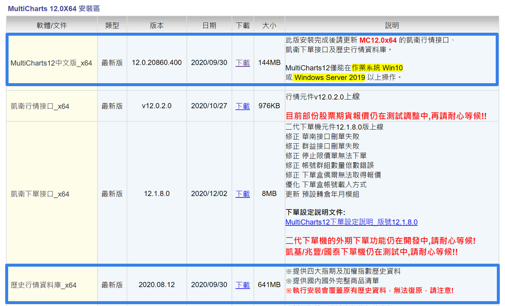The image size is (505, 306).
Task: Click highlighted 作業系統 Win10 text
Action: (377, 68)
